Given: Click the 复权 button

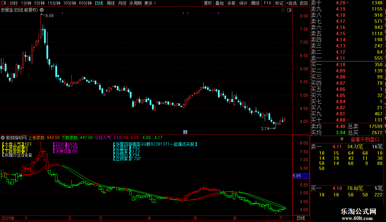Looking at the screenshot, I should [208, 3].
